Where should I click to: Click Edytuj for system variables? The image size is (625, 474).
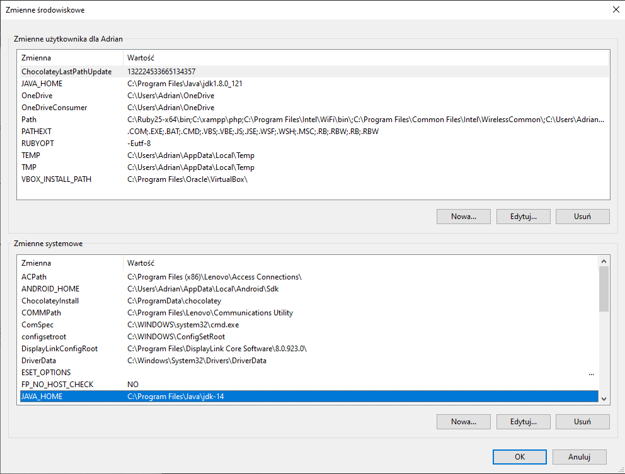click(522, 421)
